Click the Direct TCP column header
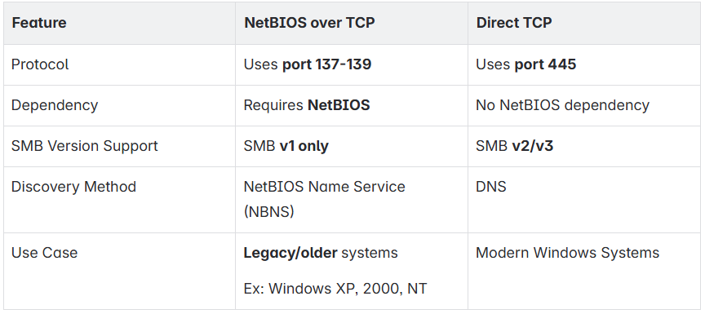The image size is (705, 314). (514, 23)
